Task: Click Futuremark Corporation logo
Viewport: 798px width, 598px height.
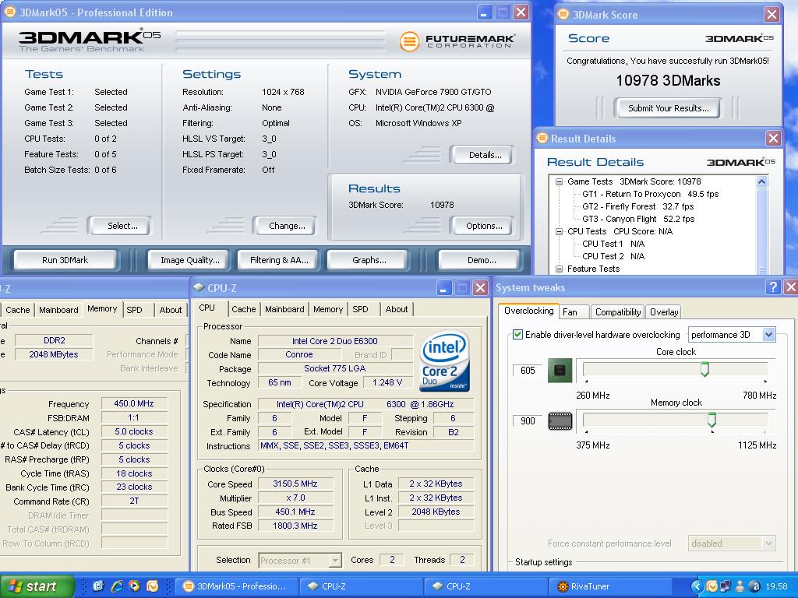Action: pos(457,41)
